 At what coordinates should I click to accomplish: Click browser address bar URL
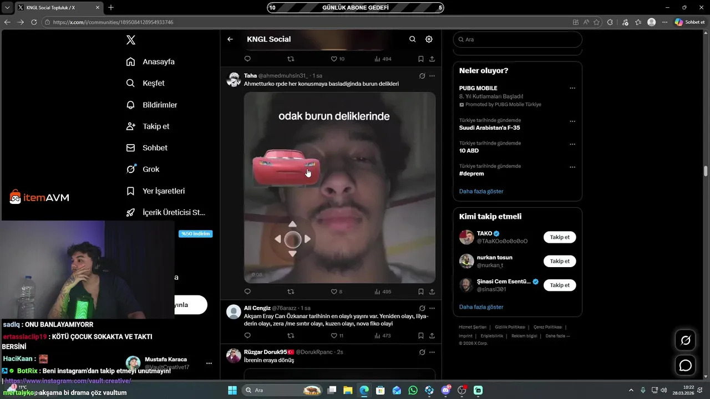point(113,22)
